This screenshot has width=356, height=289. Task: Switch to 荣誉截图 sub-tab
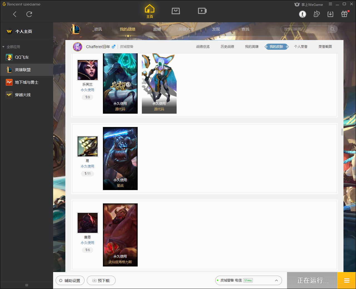325,47
